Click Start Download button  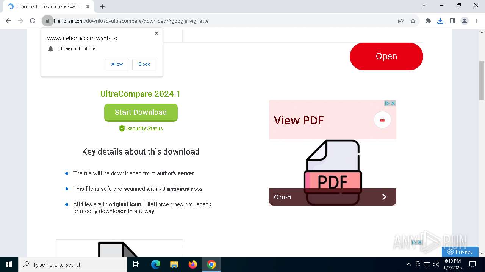point(141,112)
